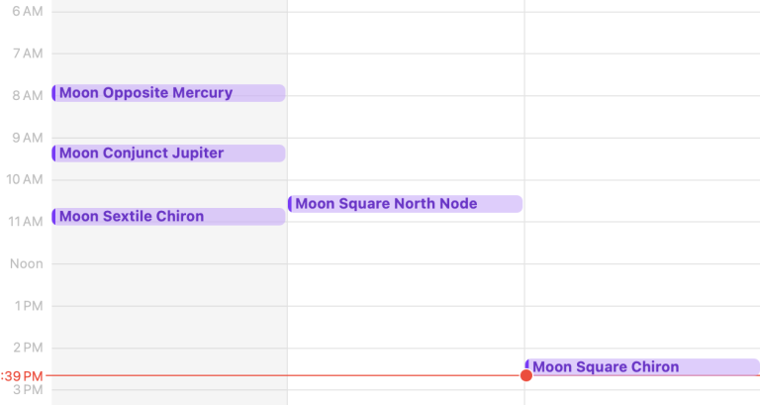Open the Moon Opposite Mercury event
Screen dimensions: 760x405
click(168, 93)
